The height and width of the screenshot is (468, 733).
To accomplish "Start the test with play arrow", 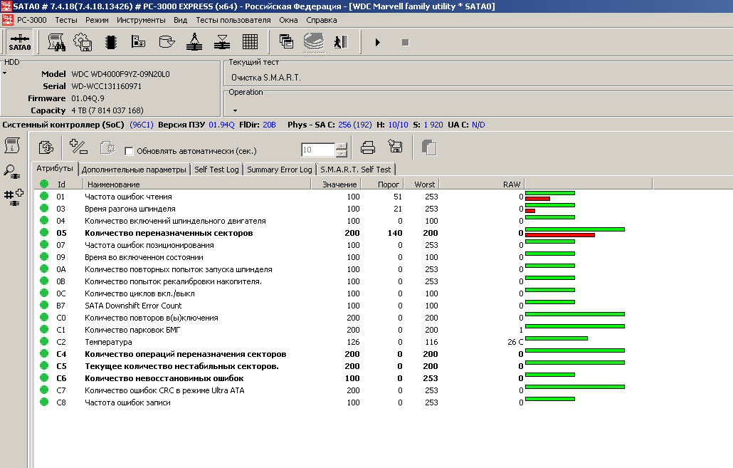I will click(378, 42).
